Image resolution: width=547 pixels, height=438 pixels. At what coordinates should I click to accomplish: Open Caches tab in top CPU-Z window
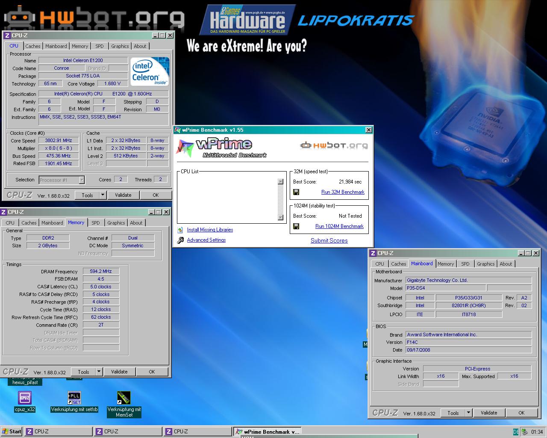coord(32,46)
